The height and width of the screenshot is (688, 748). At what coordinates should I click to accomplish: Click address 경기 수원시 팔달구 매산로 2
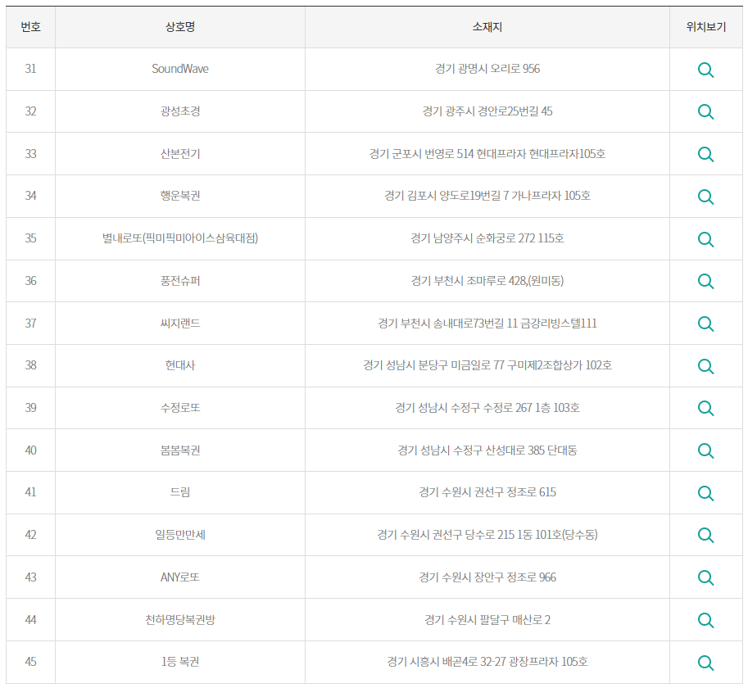(487, 619)
